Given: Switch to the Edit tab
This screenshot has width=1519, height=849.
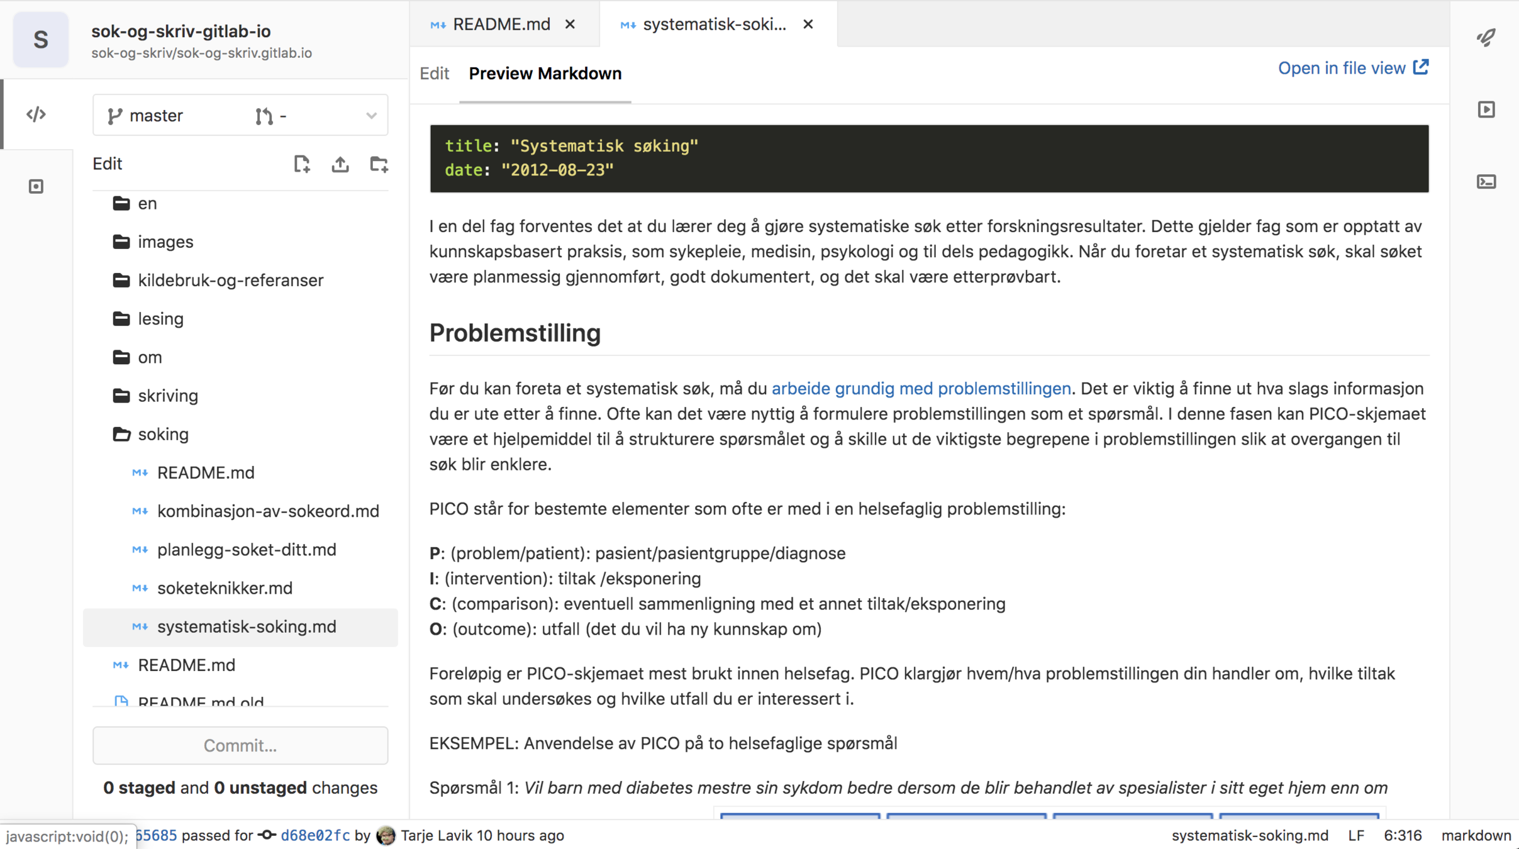Looking at the screenshot, I should (435, 74).
